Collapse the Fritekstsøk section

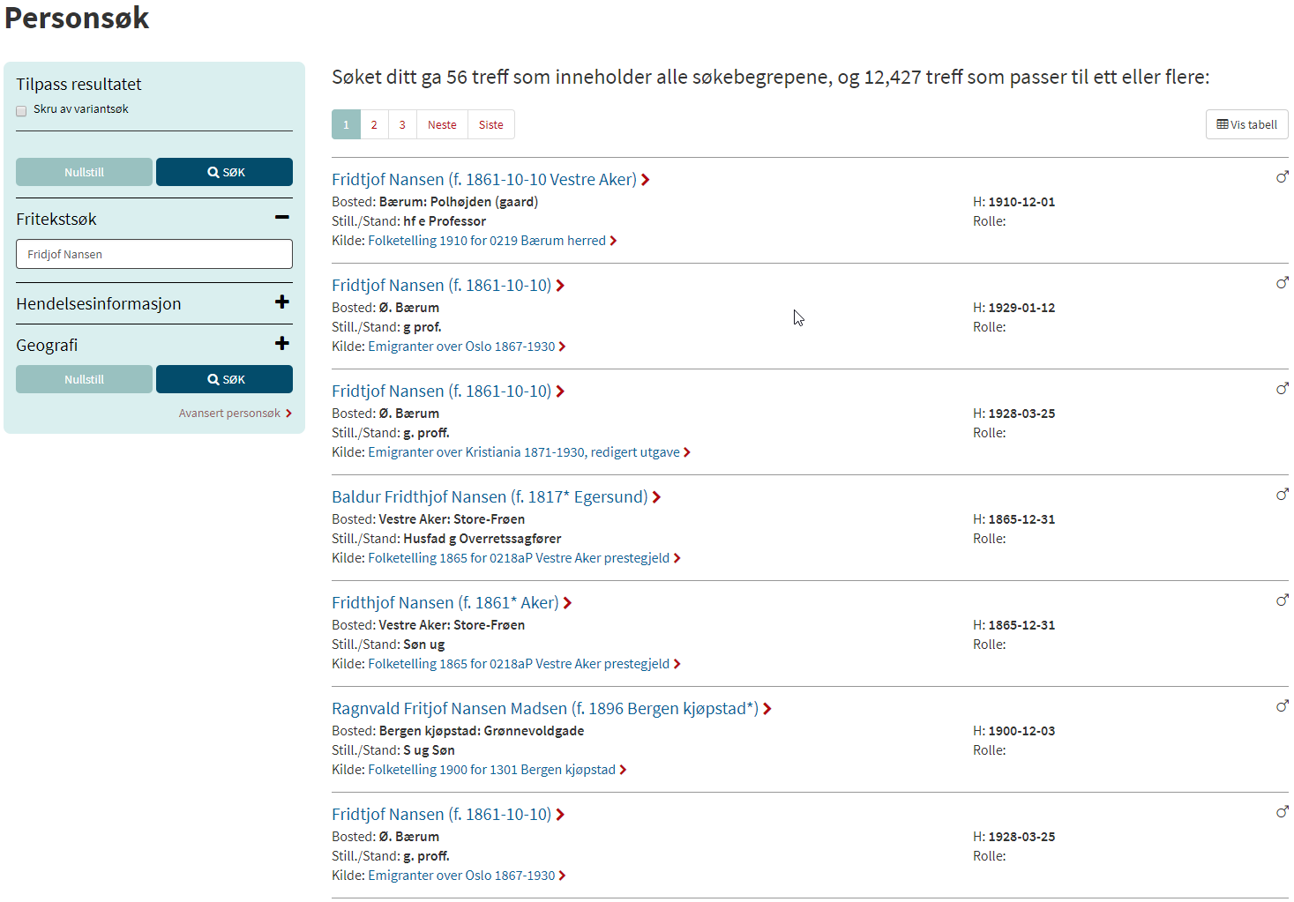coord(281,218)
